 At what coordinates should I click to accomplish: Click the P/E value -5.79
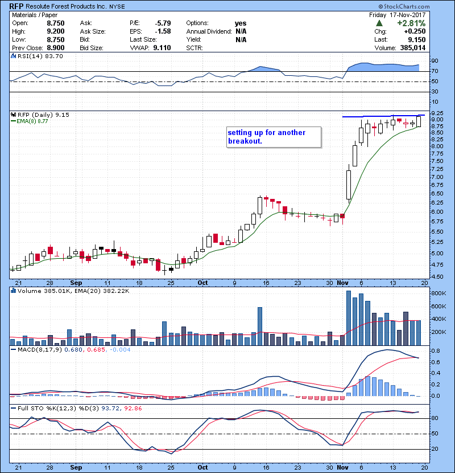[163, 23]
